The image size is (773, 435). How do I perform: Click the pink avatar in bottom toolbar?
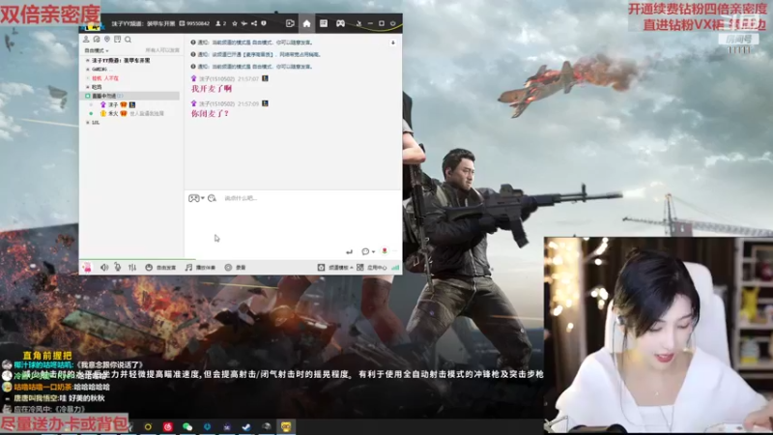pos(87,268)
